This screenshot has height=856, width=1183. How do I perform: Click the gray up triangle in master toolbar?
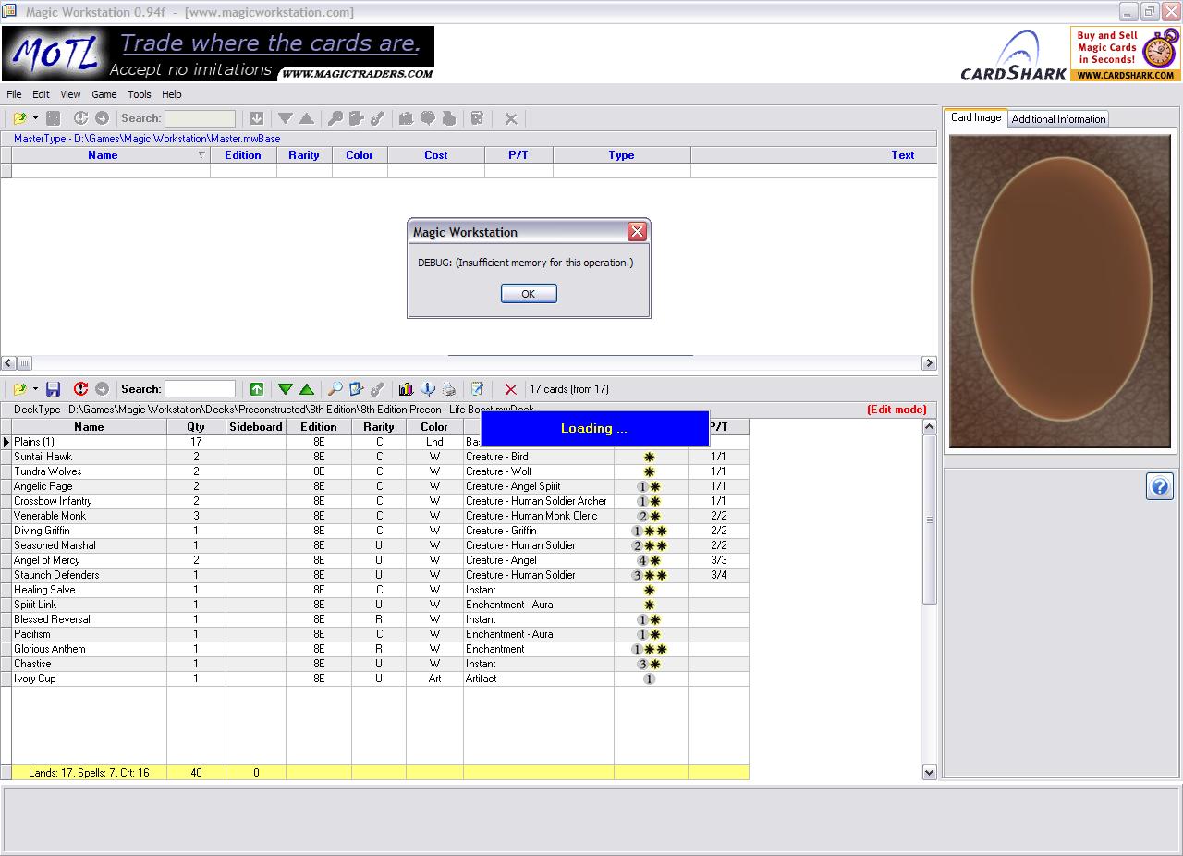point(307,118)
